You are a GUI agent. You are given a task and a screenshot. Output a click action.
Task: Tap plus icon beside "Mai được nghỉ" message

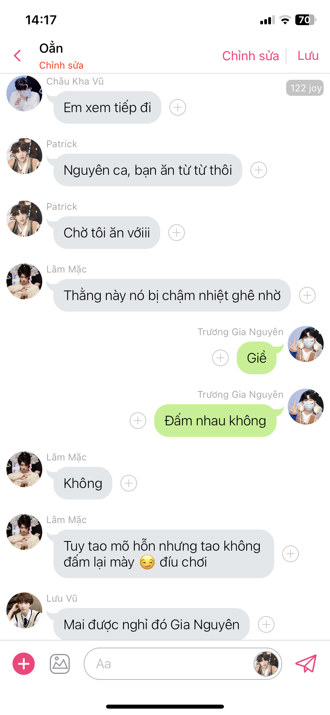266,624
